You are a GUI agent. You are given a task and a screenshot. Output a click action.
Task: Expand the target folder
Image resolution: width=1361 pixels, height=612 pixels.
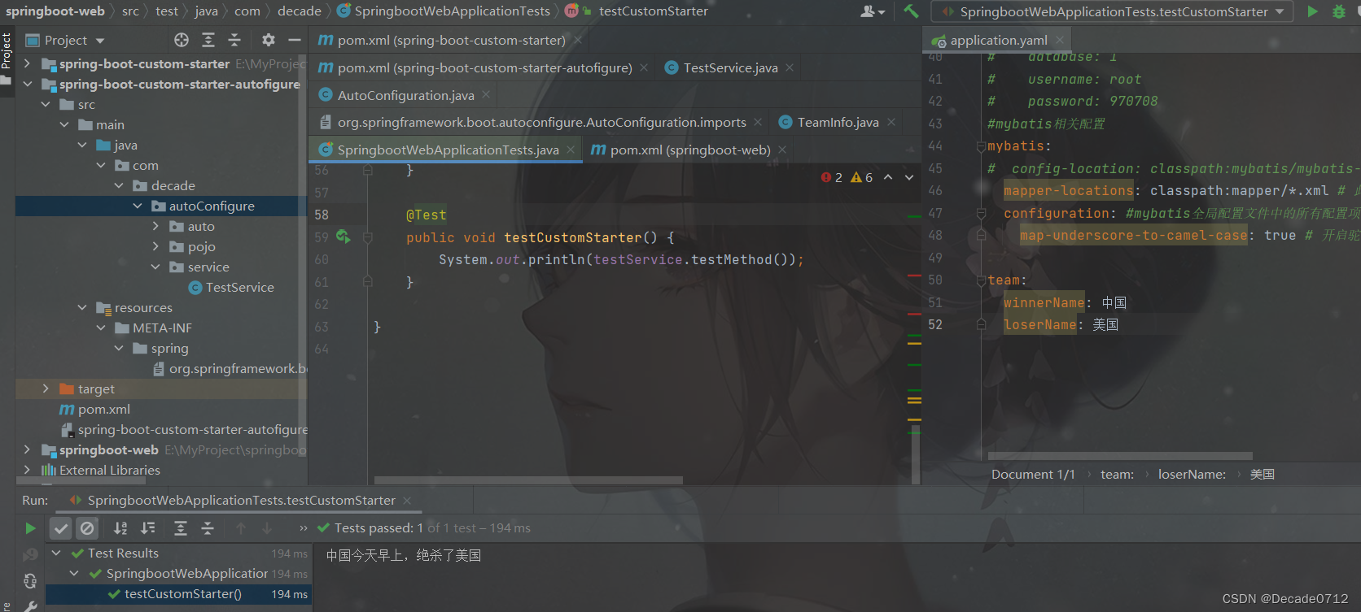click(46, 388)
